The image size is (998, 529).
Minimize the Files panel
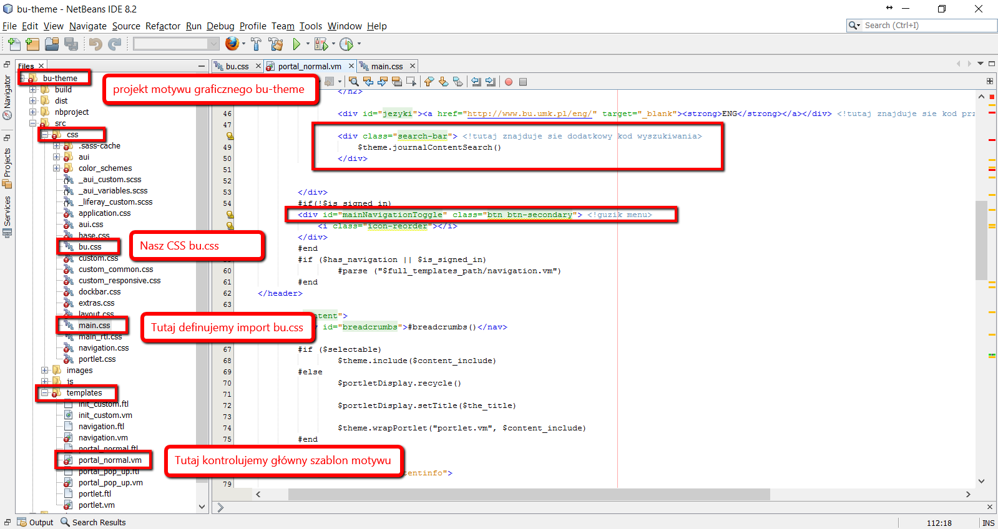point(202,66)
